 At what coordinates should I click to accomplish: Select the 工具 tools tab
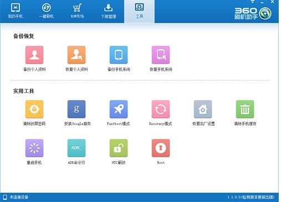139,12
